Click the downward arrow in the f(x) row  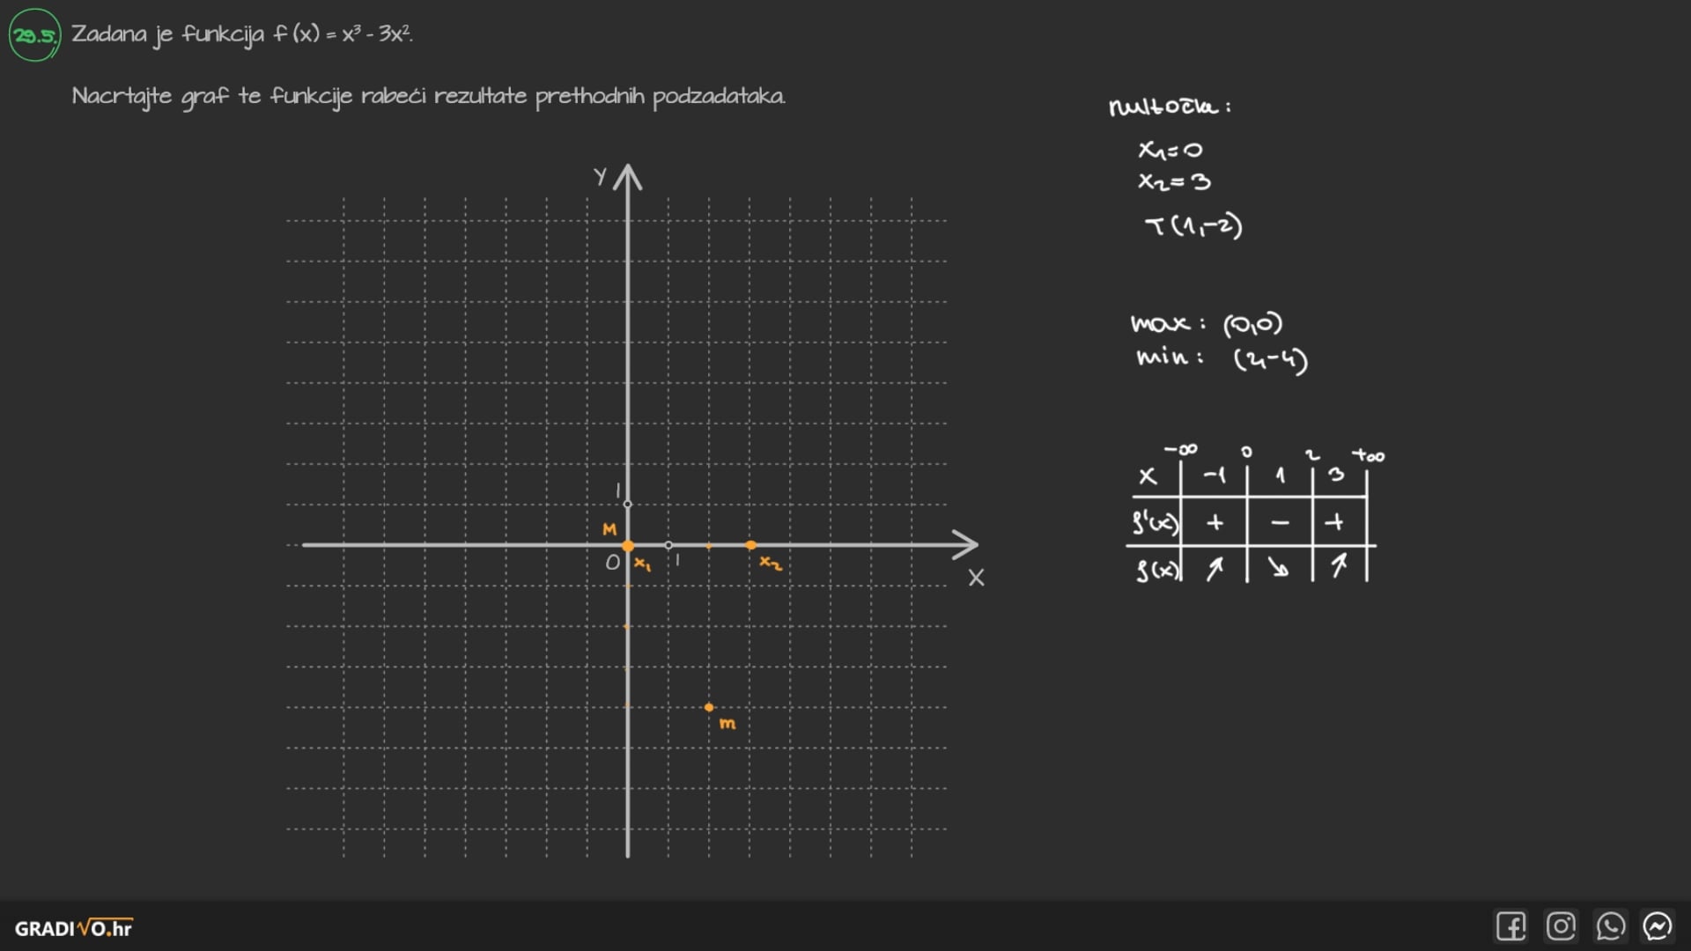1279,569
